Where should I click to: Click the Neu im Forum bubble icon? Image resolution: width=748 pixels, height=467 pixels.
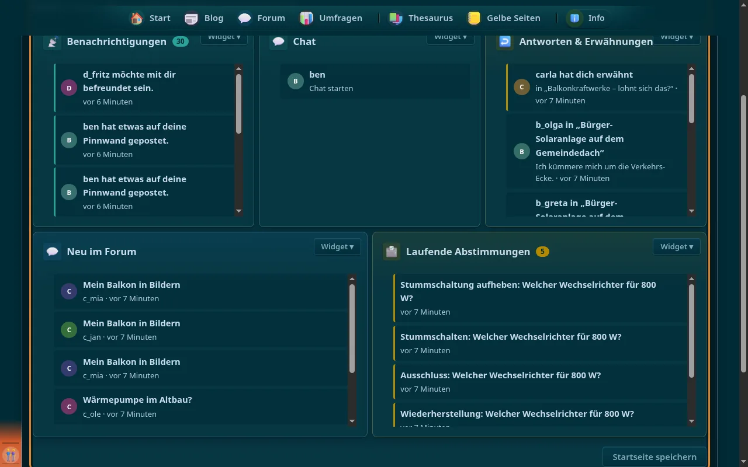[x=53, y=252]
